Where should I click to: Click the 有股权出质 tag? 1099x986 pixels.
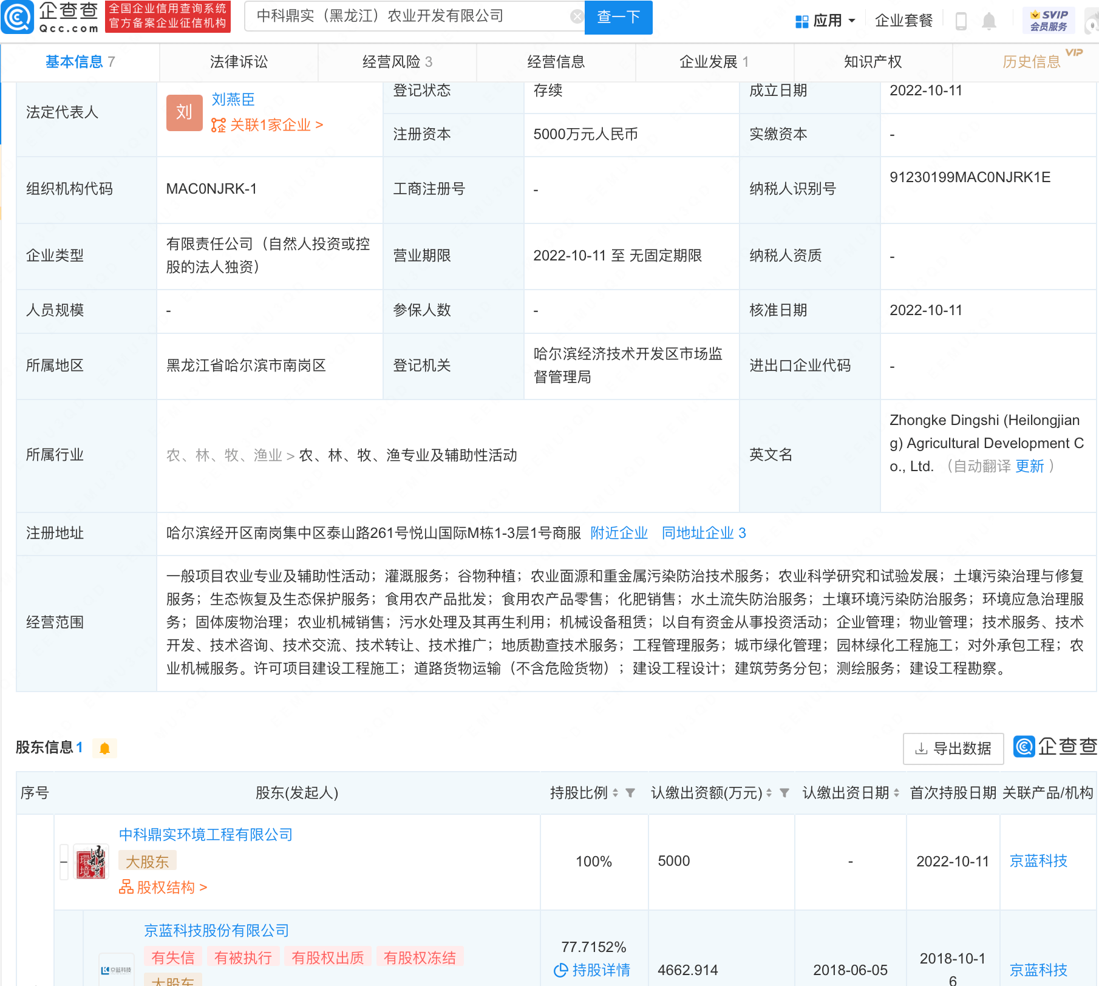pos(327,957)
